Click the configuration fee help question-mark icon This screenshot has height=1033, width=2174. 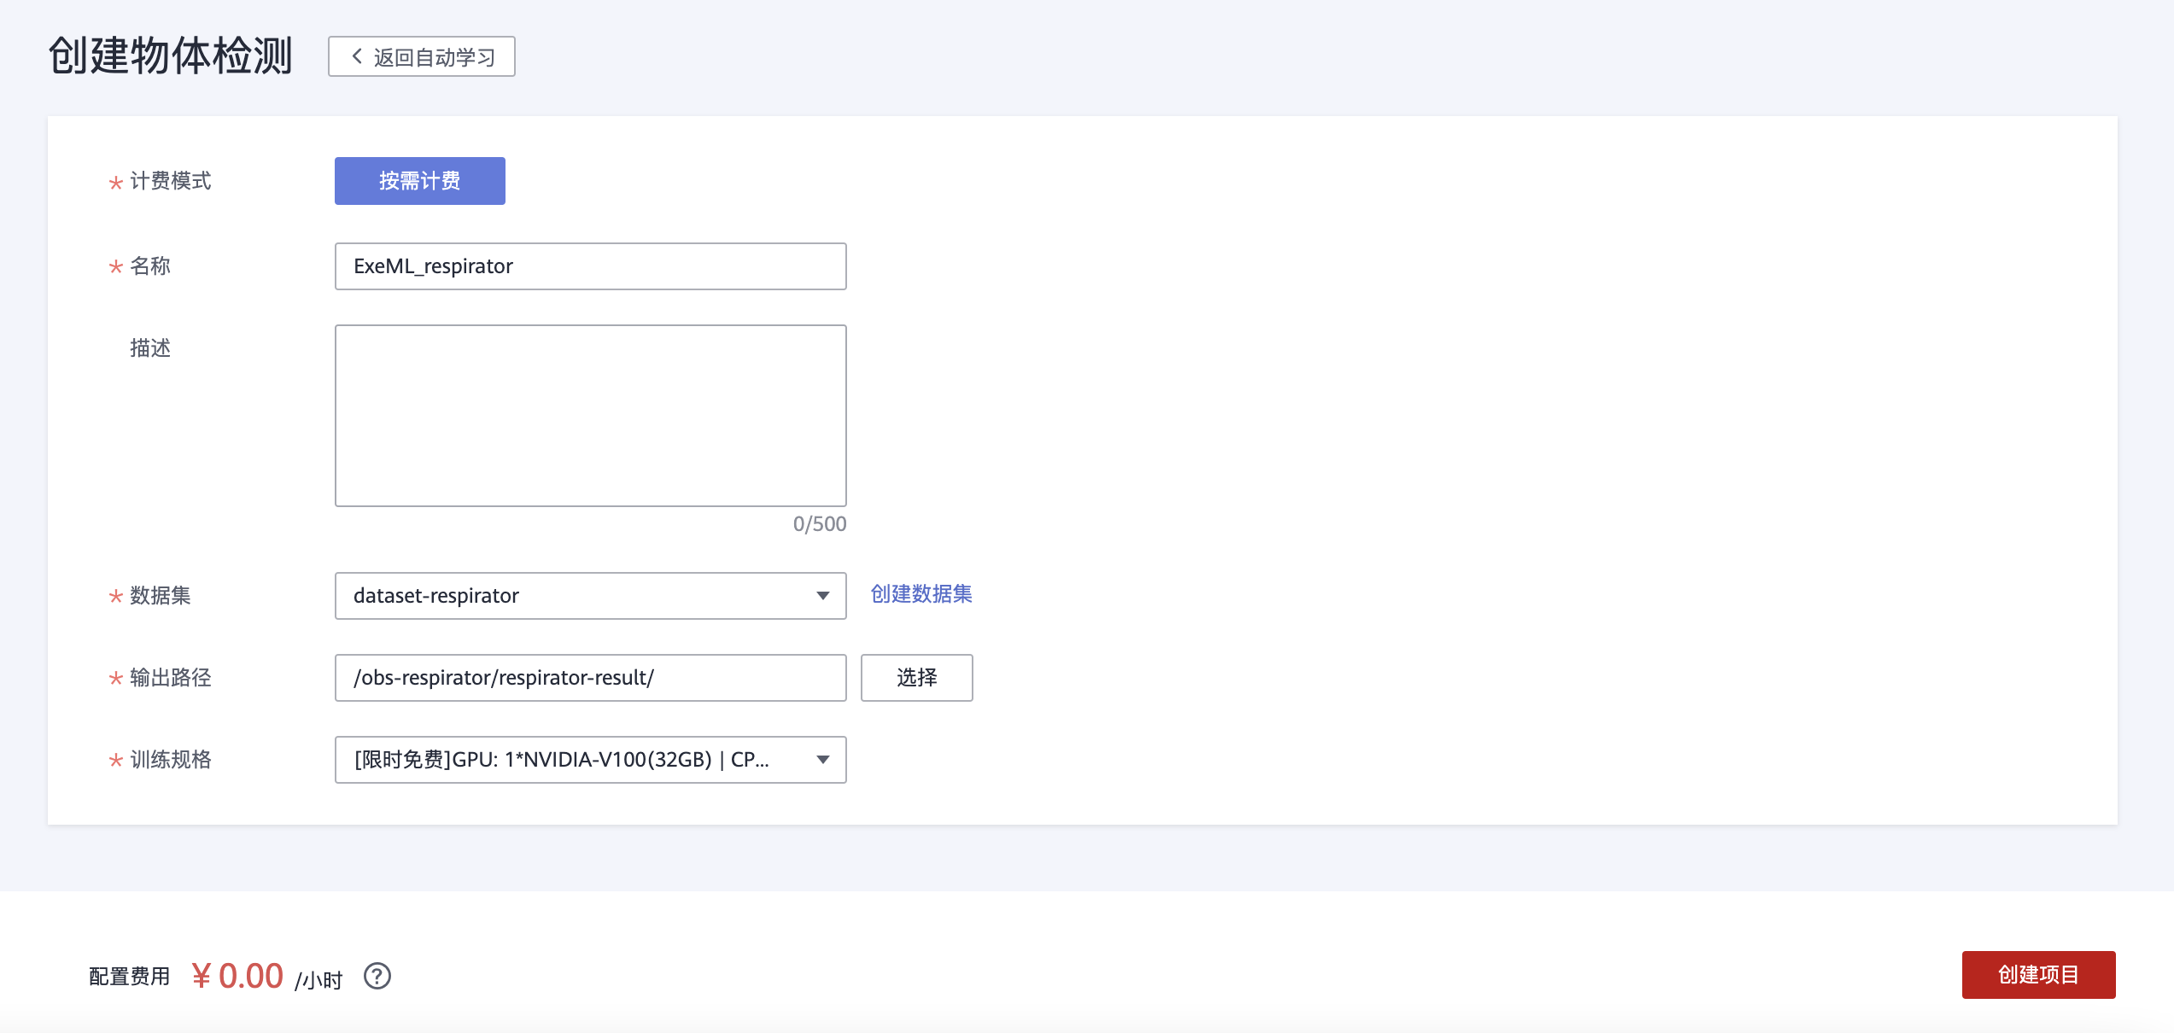tap(377, 975)
